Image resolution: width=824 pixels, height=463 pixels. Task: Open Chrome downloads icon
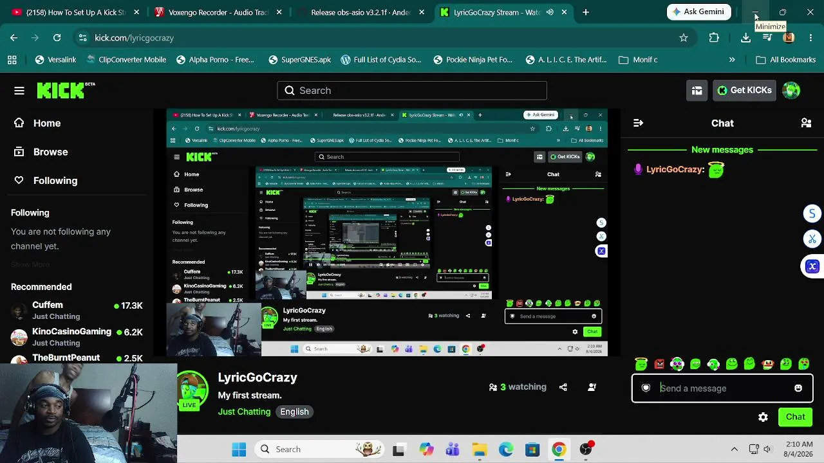tap(745, 38)
